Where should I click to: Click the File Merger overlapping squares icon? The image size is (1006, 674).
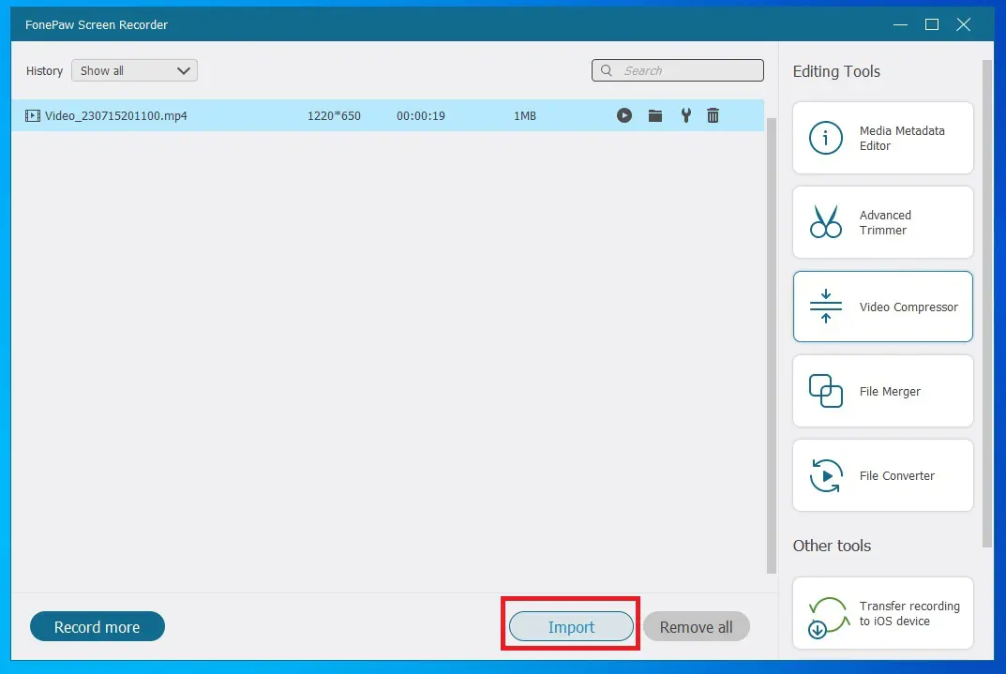point(826,391)
